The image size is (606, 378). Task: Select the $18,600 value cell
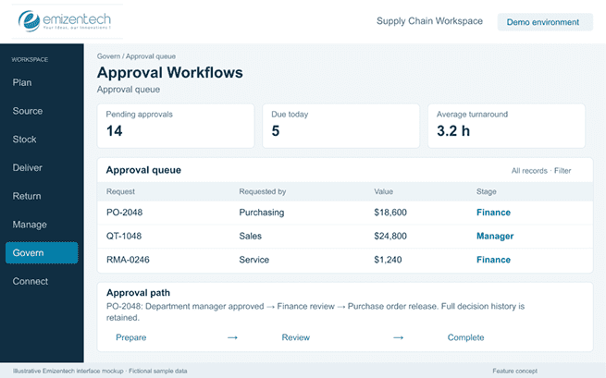[390, 213]
